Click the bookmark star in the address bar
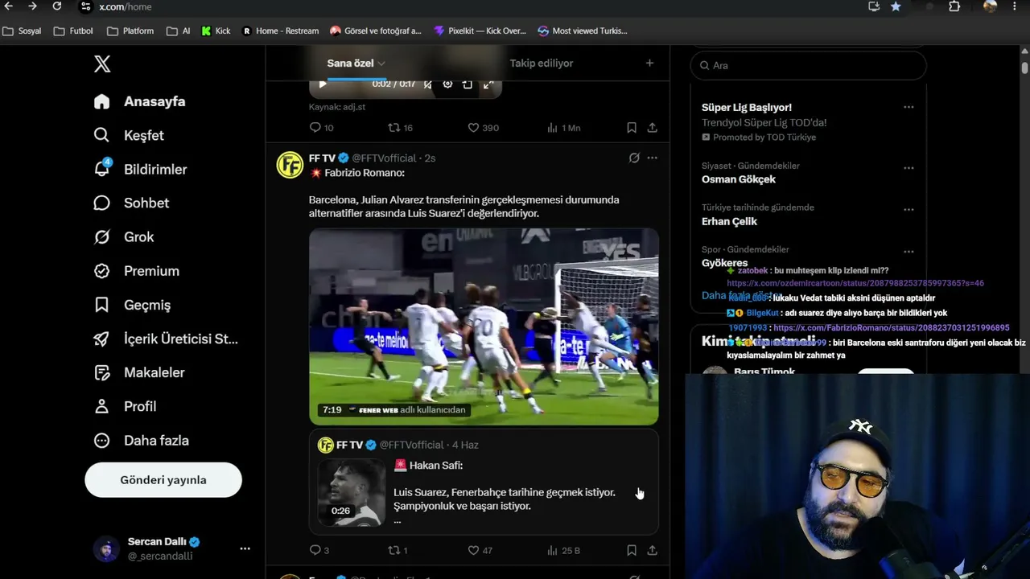The width and height of the screenshot is (1030, 579). [x=896, y=6]
